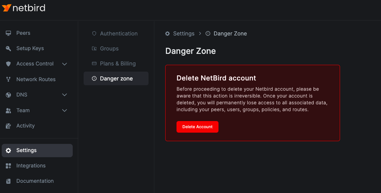Screen dimensions: 381x193
Task: Expand the Team submenu chevron
Action: [65, 110]
